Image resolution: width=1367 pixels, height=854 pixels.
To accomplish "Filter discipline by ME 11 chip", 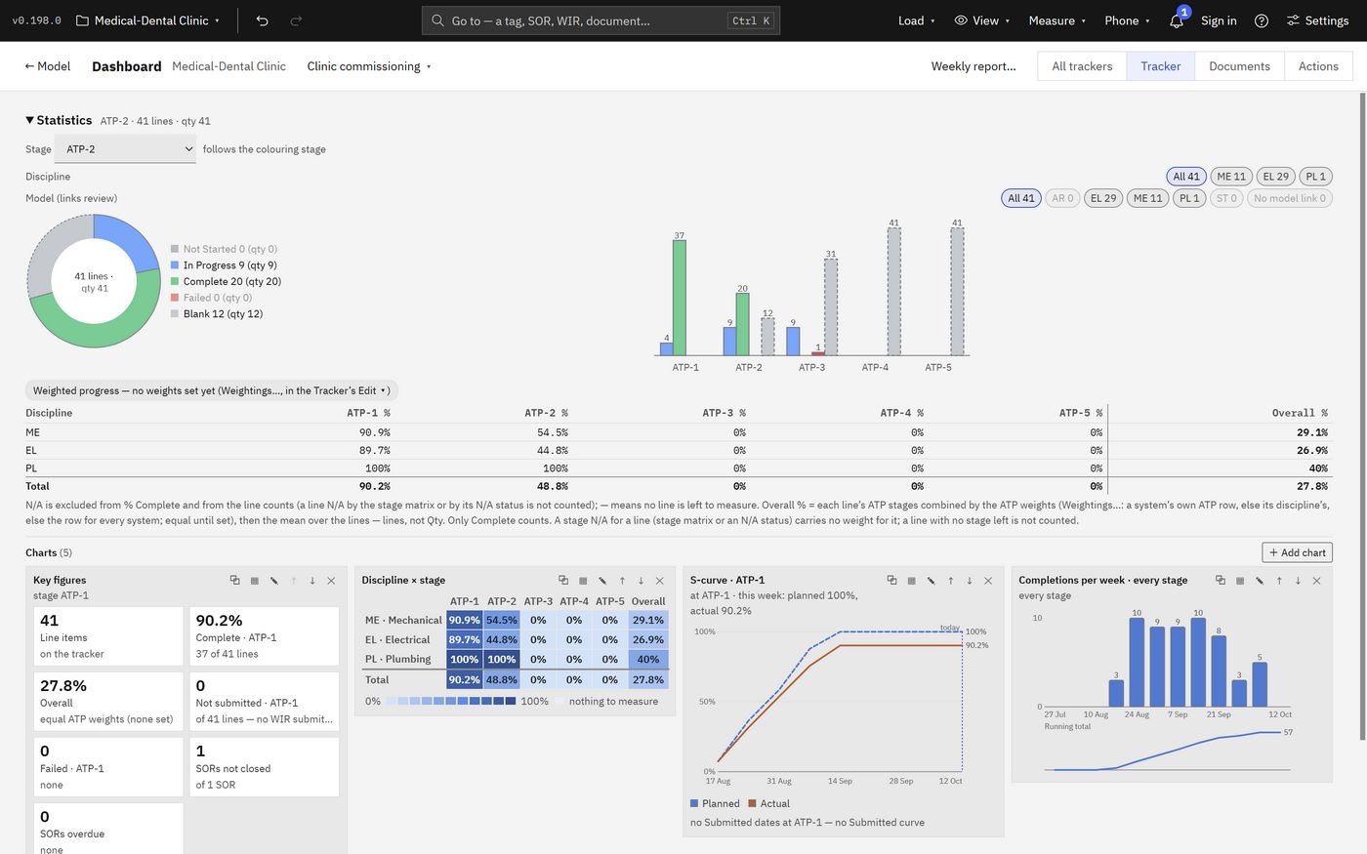I will (x=1231, y=177).
